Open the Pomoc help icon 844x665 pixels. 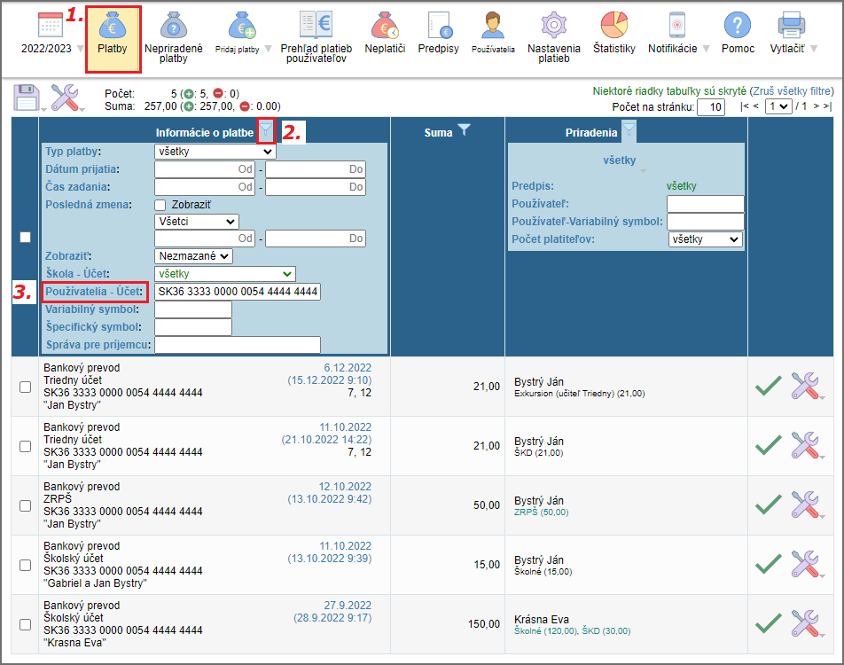pos(738,25)
